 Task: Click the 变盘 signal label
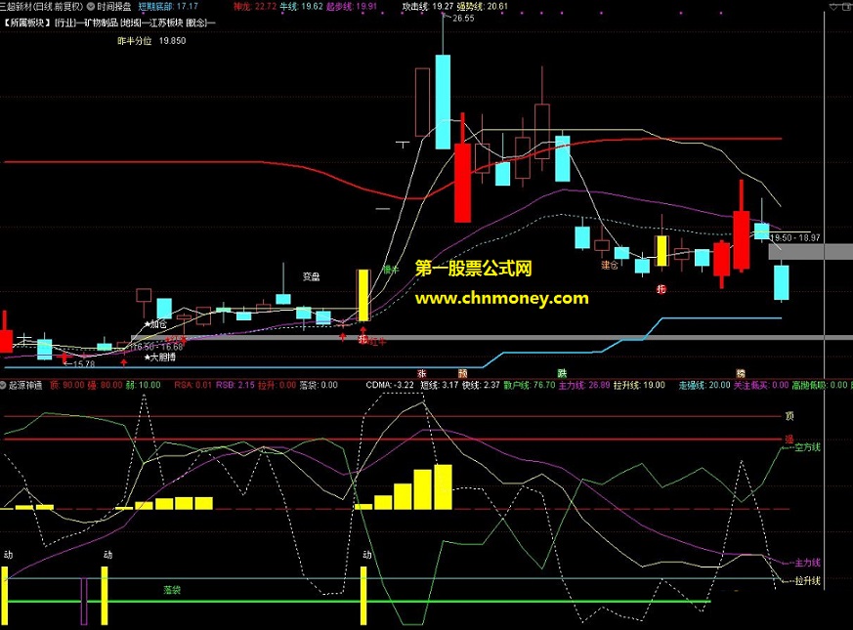point(311,277)
